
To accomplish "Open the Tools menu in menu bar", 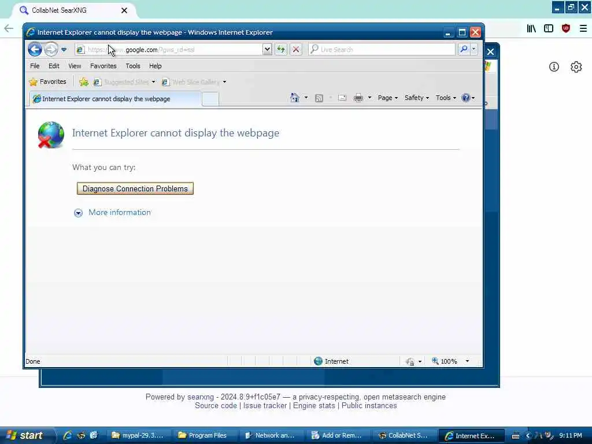I will point(133,66).
